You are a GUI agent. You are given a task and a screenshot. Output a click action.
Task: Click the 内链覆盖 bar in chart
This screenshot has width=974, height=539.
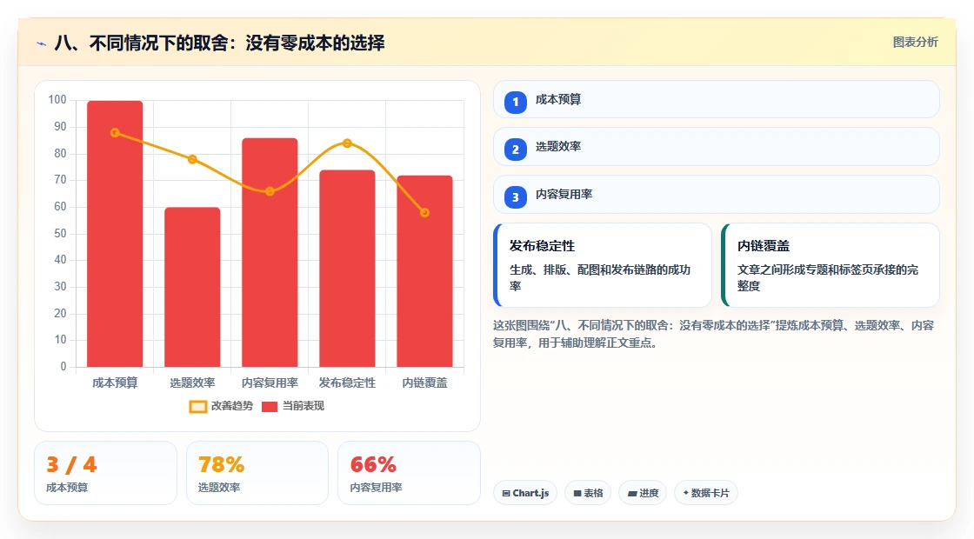click(425, 271)
